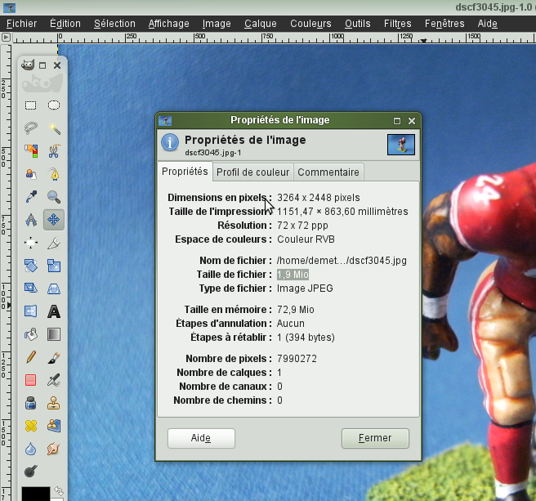Choose the Text tool letter A
The image size is (536, 501).
pos(54,311)
